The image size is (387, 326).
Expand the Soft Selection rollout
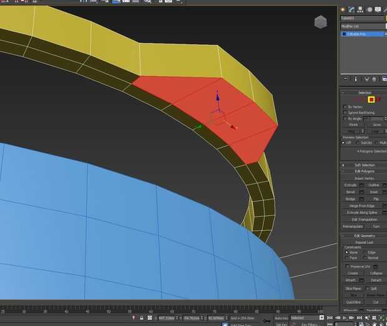(x=363, y=165)
